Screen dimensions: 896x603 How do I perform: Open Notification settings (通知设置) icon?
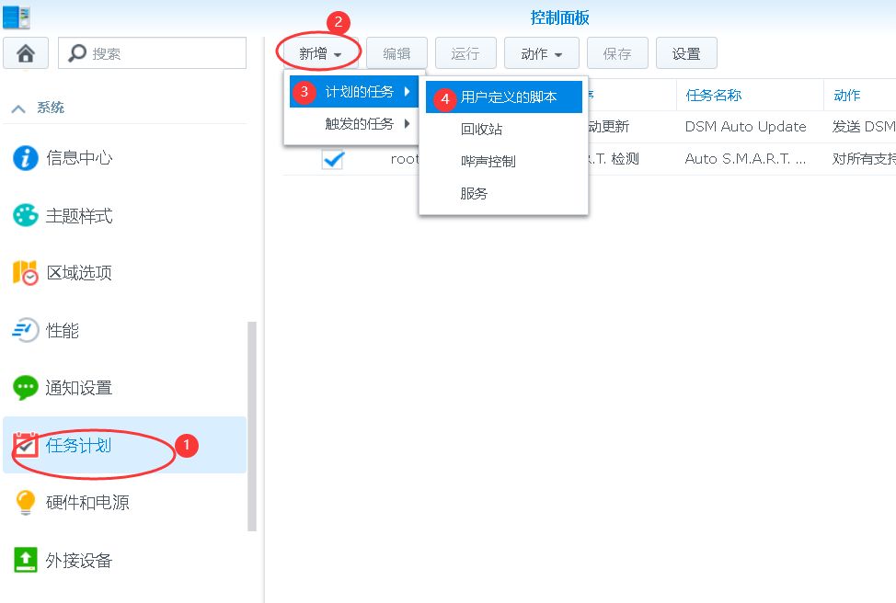26,388
